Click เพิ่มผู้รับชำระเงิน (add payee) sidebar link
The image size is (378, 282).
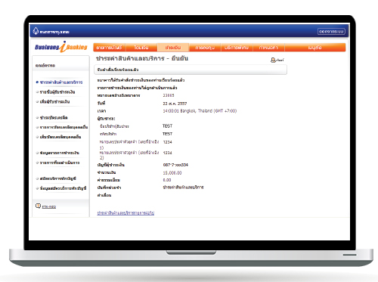54,101
